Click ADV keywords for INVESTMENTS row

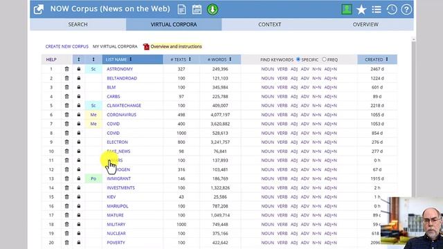click(305, 187)
